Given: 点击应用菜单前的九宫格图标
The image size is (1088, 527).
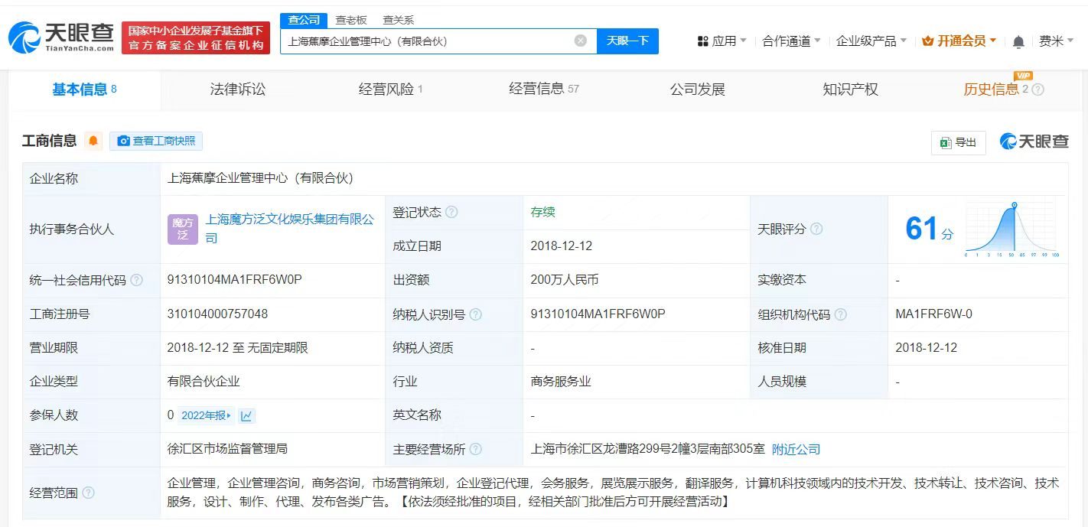Looking at the screenshot, I should pos(703,41).
